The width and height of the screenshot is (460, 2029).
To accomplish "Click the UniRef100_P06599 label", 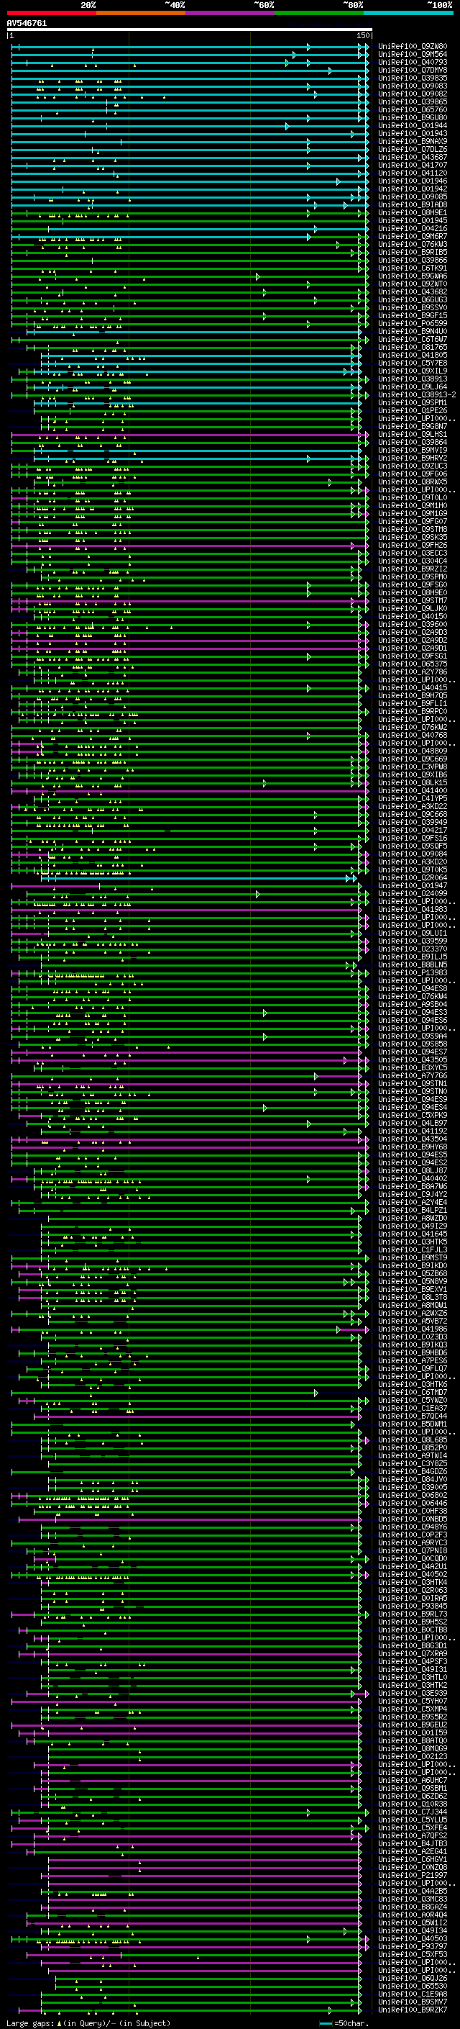I will pyautogui.click(x=412, y=323).
